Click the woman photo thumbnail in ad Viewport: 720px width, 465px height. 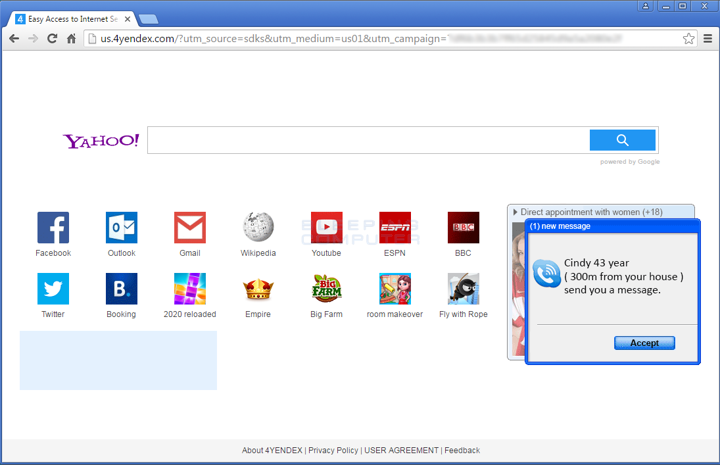coord(518,289)
